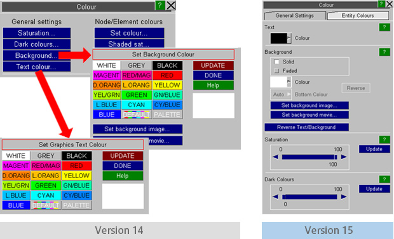Click the Dark Colours slider left arrow
The image size is (394, 239).
(x=276, y=197)
